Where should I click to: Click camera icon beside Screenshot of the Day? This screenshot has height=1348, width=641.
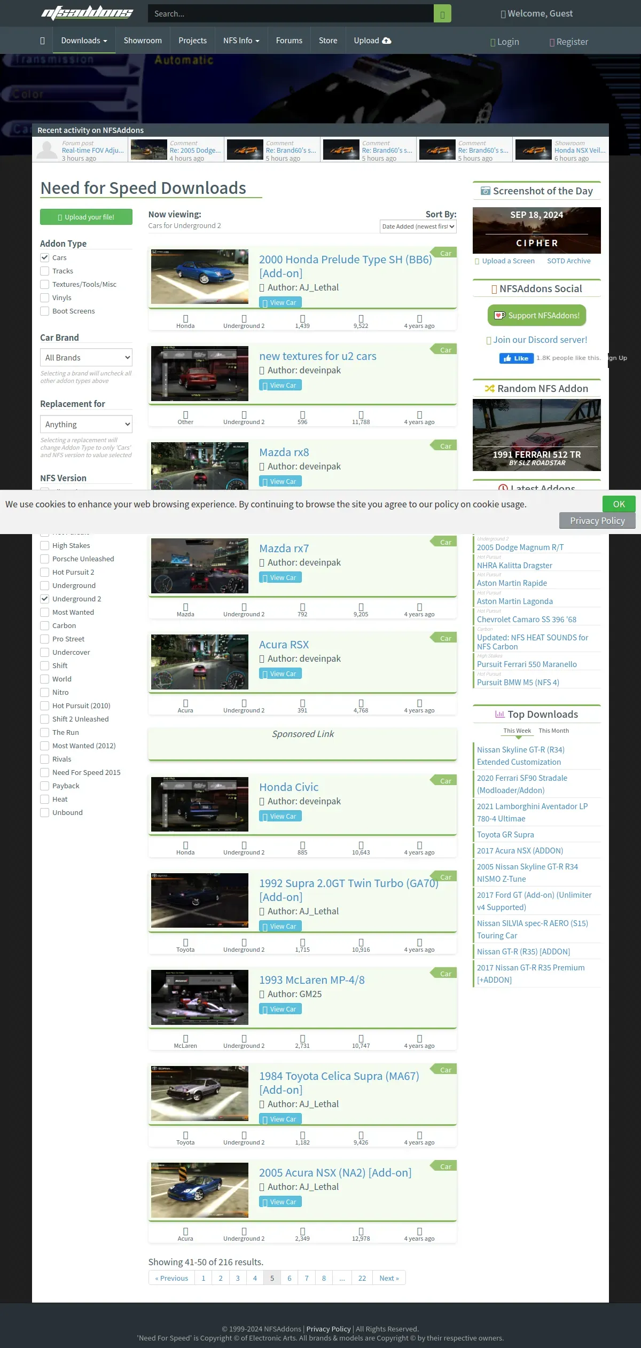tap(486, 191)
